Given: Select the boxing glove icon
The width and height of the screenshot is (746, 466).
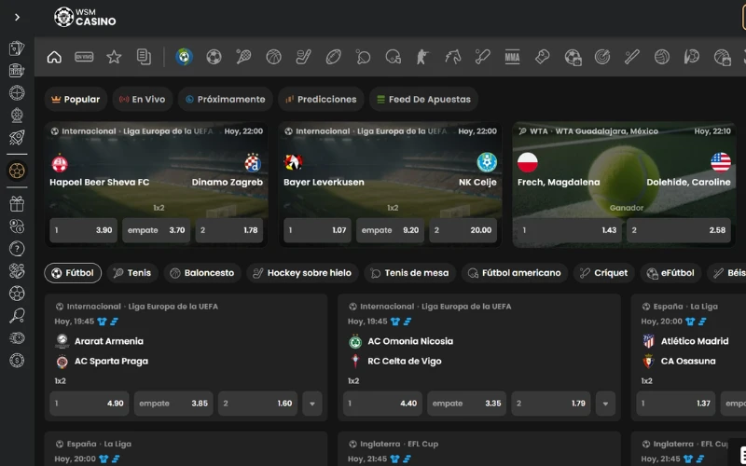Looking at the screenshot, I should click(x=542, y=57).
